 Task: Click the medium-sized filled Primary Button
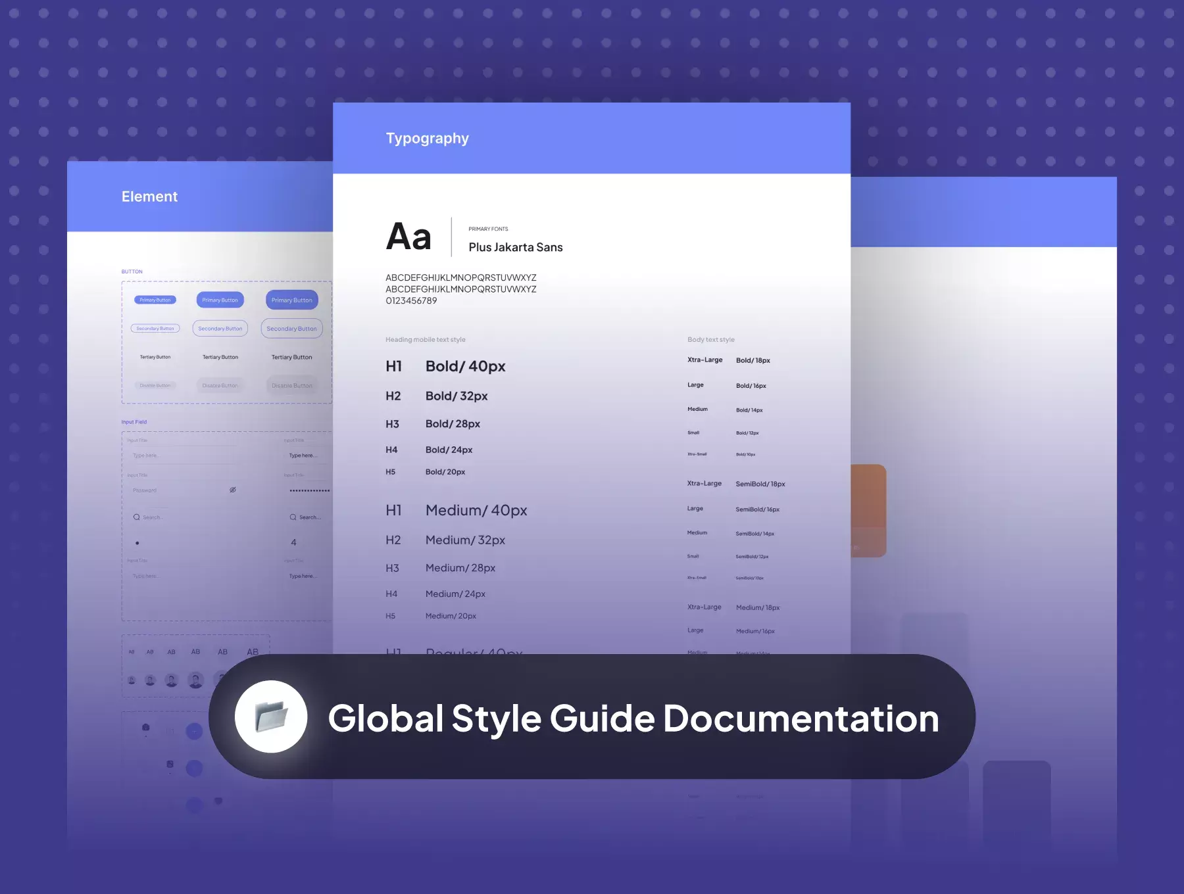(220, 300)
